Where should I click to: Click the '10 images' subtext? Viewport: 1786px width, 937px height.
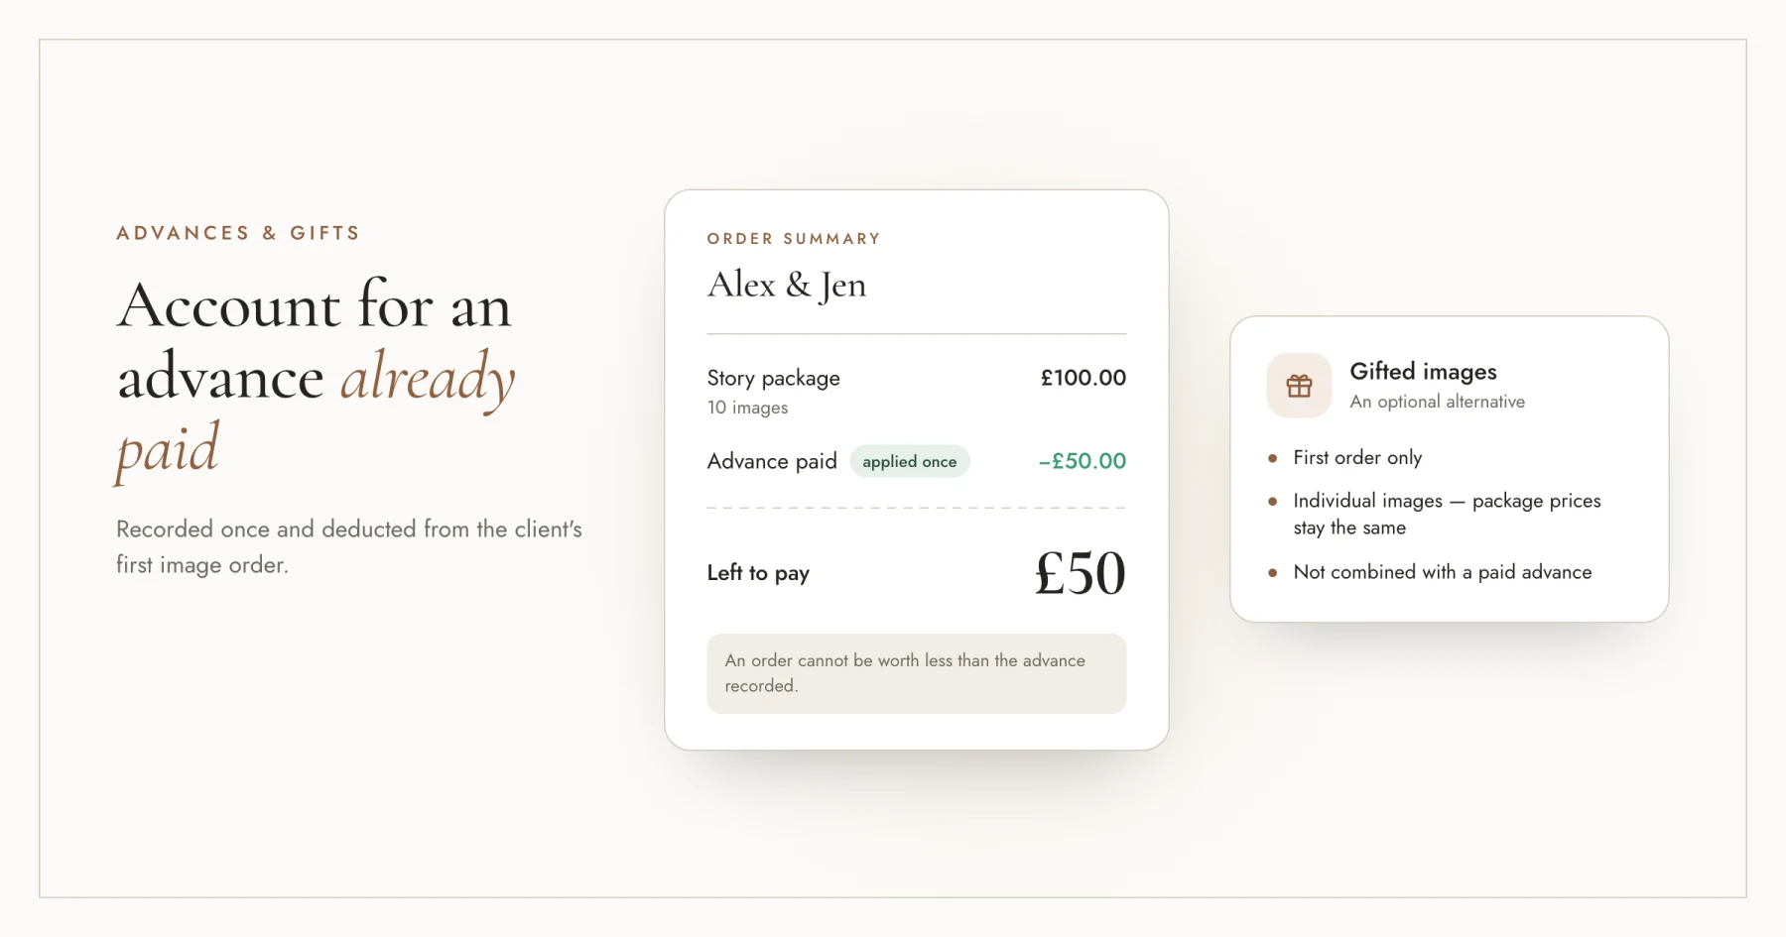747,408
